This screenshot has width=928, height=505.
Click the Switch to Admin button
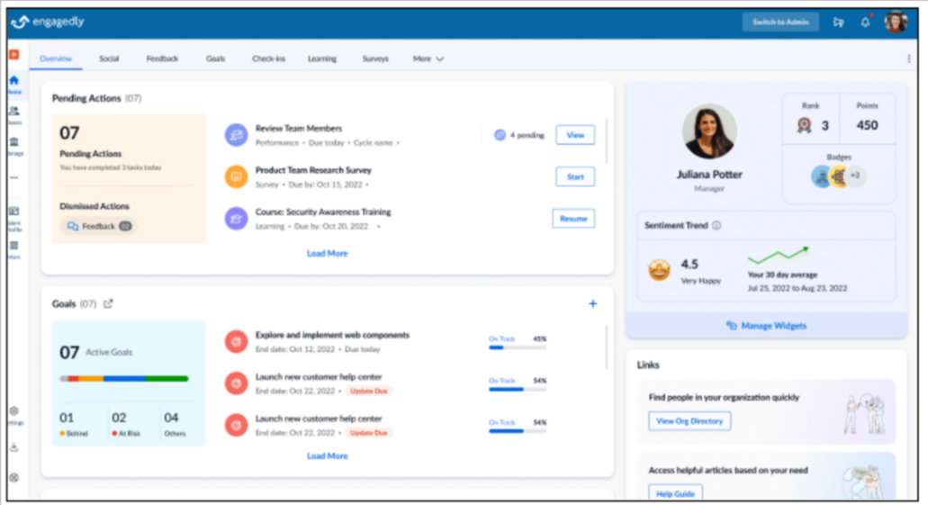tap(780, 23)
